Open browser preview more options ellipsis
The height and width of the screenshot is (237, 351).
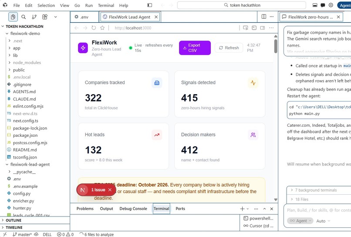click(271, 28)
